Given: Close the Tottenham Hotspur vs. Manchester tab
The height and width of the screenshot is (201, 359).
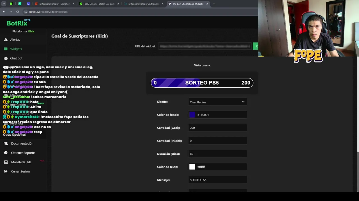Looking at the screenshot, I should [163, 4].
